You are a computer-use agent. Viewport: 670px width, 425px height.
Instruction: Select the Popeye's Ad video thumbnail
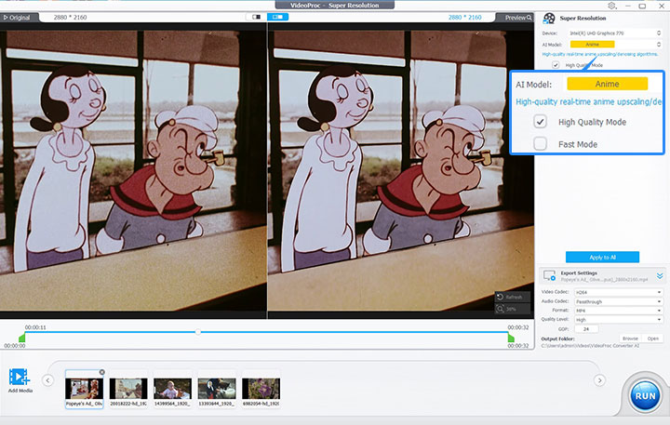(84, 389)
